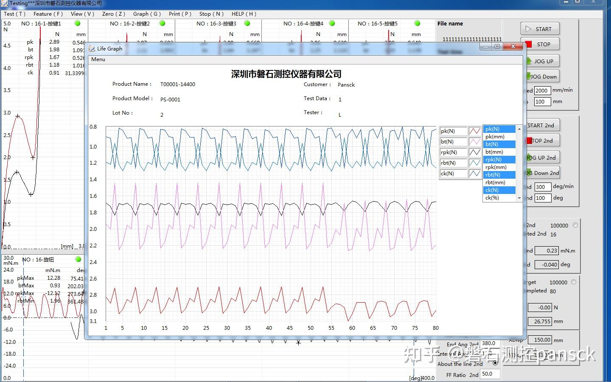This screenshot has height=382, width=611.
Task: Click the speed field showing 2000 mm/min
Action: [x=542, y=90]
